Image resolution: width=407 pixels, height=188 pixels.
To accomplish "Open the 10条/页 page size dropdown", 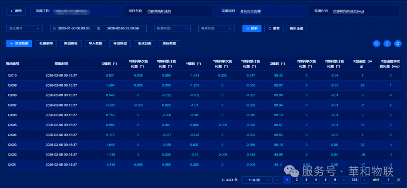I will [257, 180].
